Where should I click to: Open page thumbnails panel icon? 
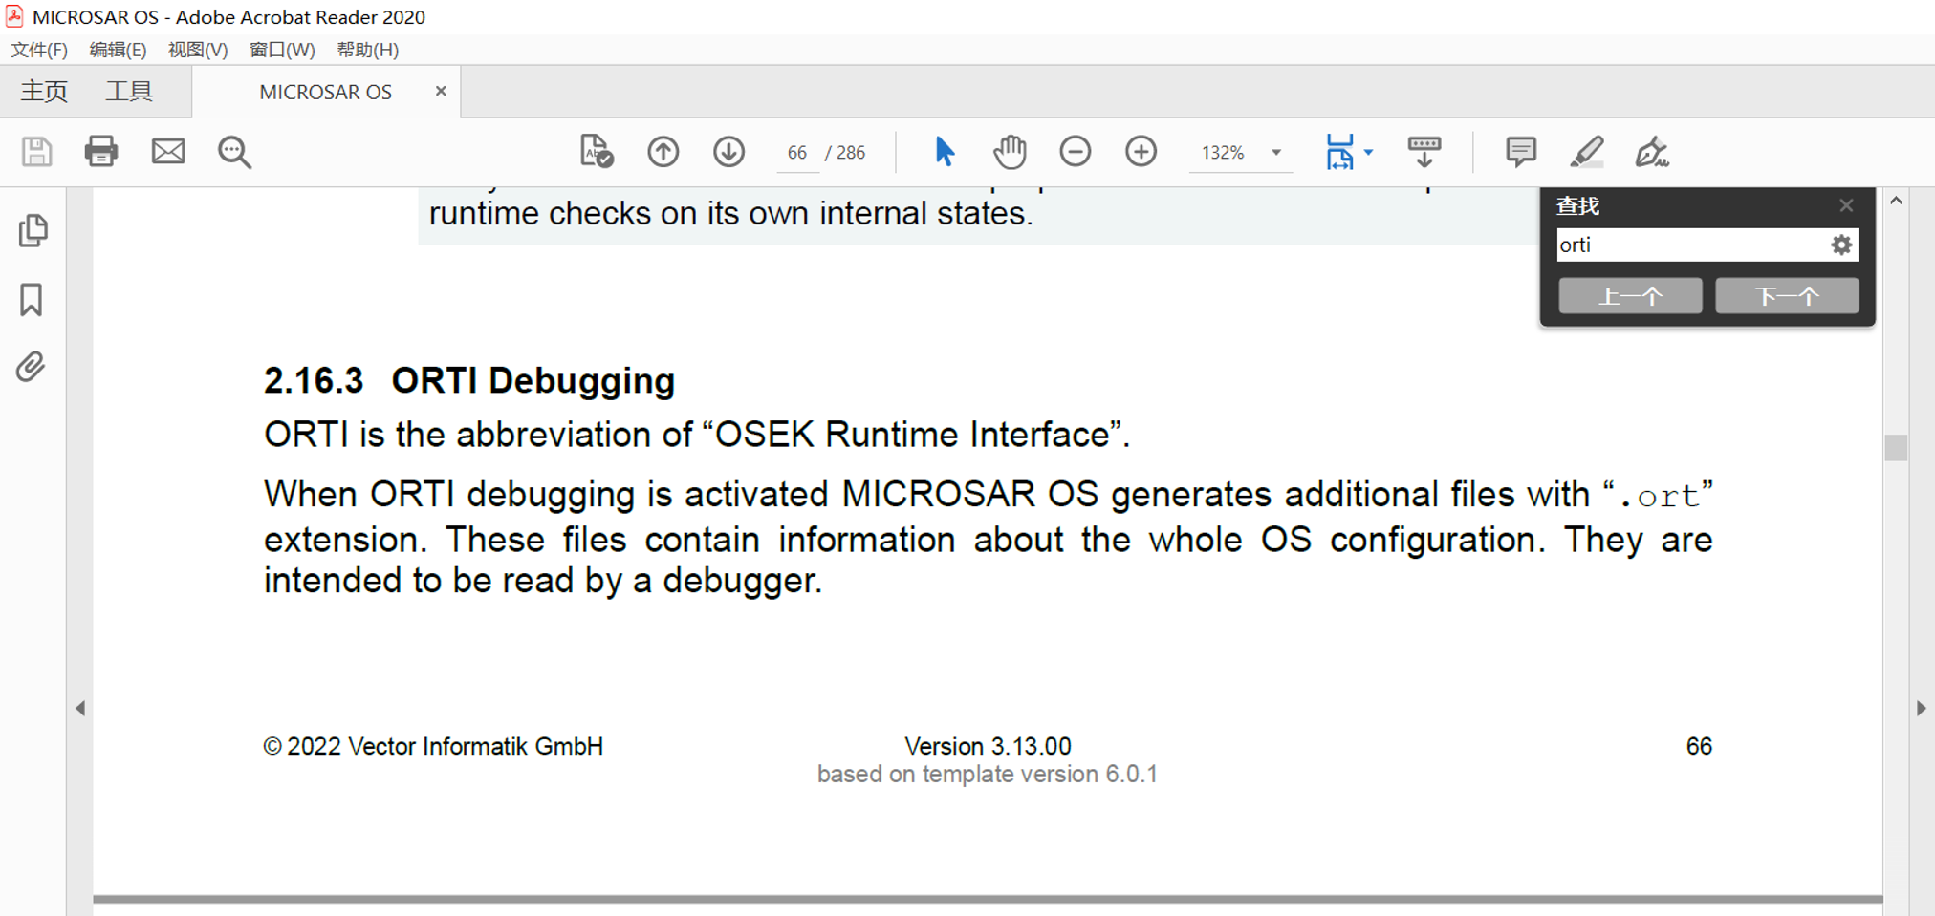click(x=33, y=230)
